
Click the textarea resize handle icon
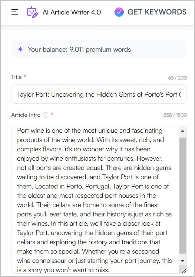(184, 271)
